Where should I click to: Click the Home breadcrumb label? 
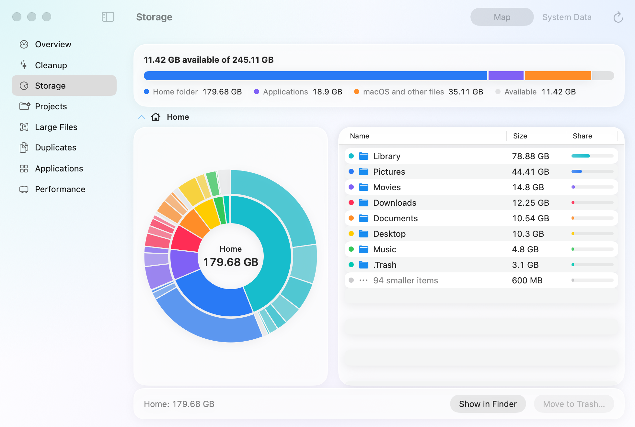pos(178,117)
